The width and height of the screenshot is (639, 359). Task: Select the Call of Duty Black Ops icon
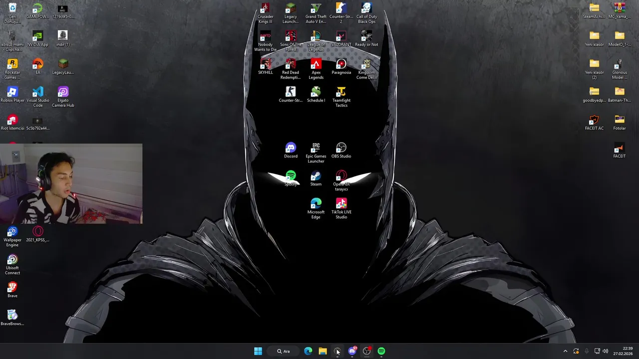click(x=366, y=13)
